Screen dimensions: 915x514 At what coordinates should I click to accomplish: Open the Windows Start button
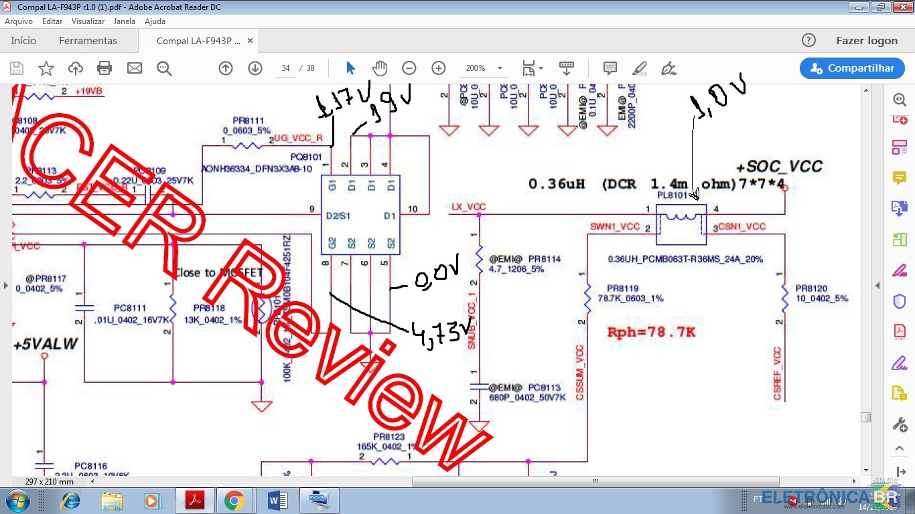tap(17, 501)
